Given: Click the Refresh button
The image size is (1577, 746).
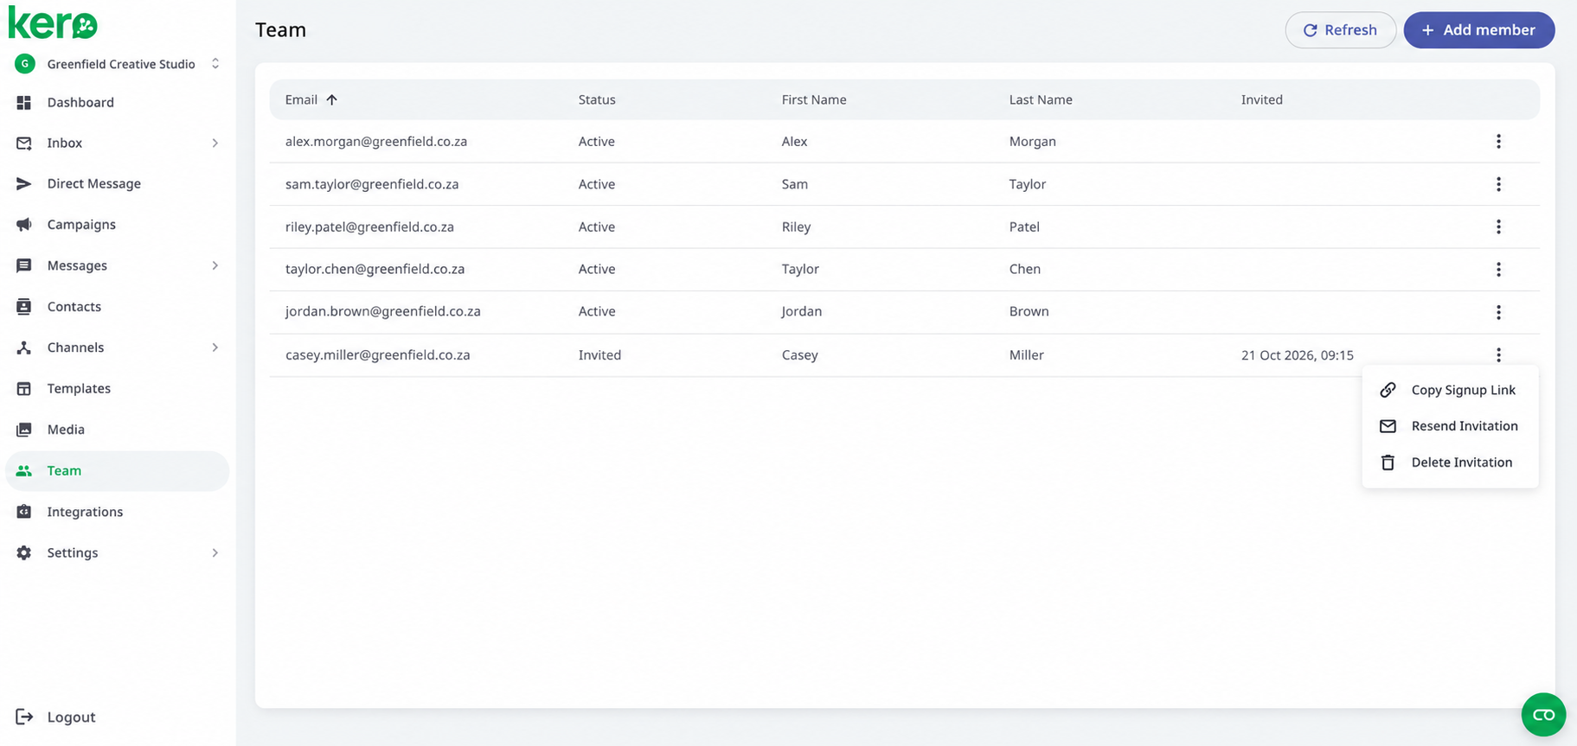Looking at the screenshot, I should (x=1340, y=30).
